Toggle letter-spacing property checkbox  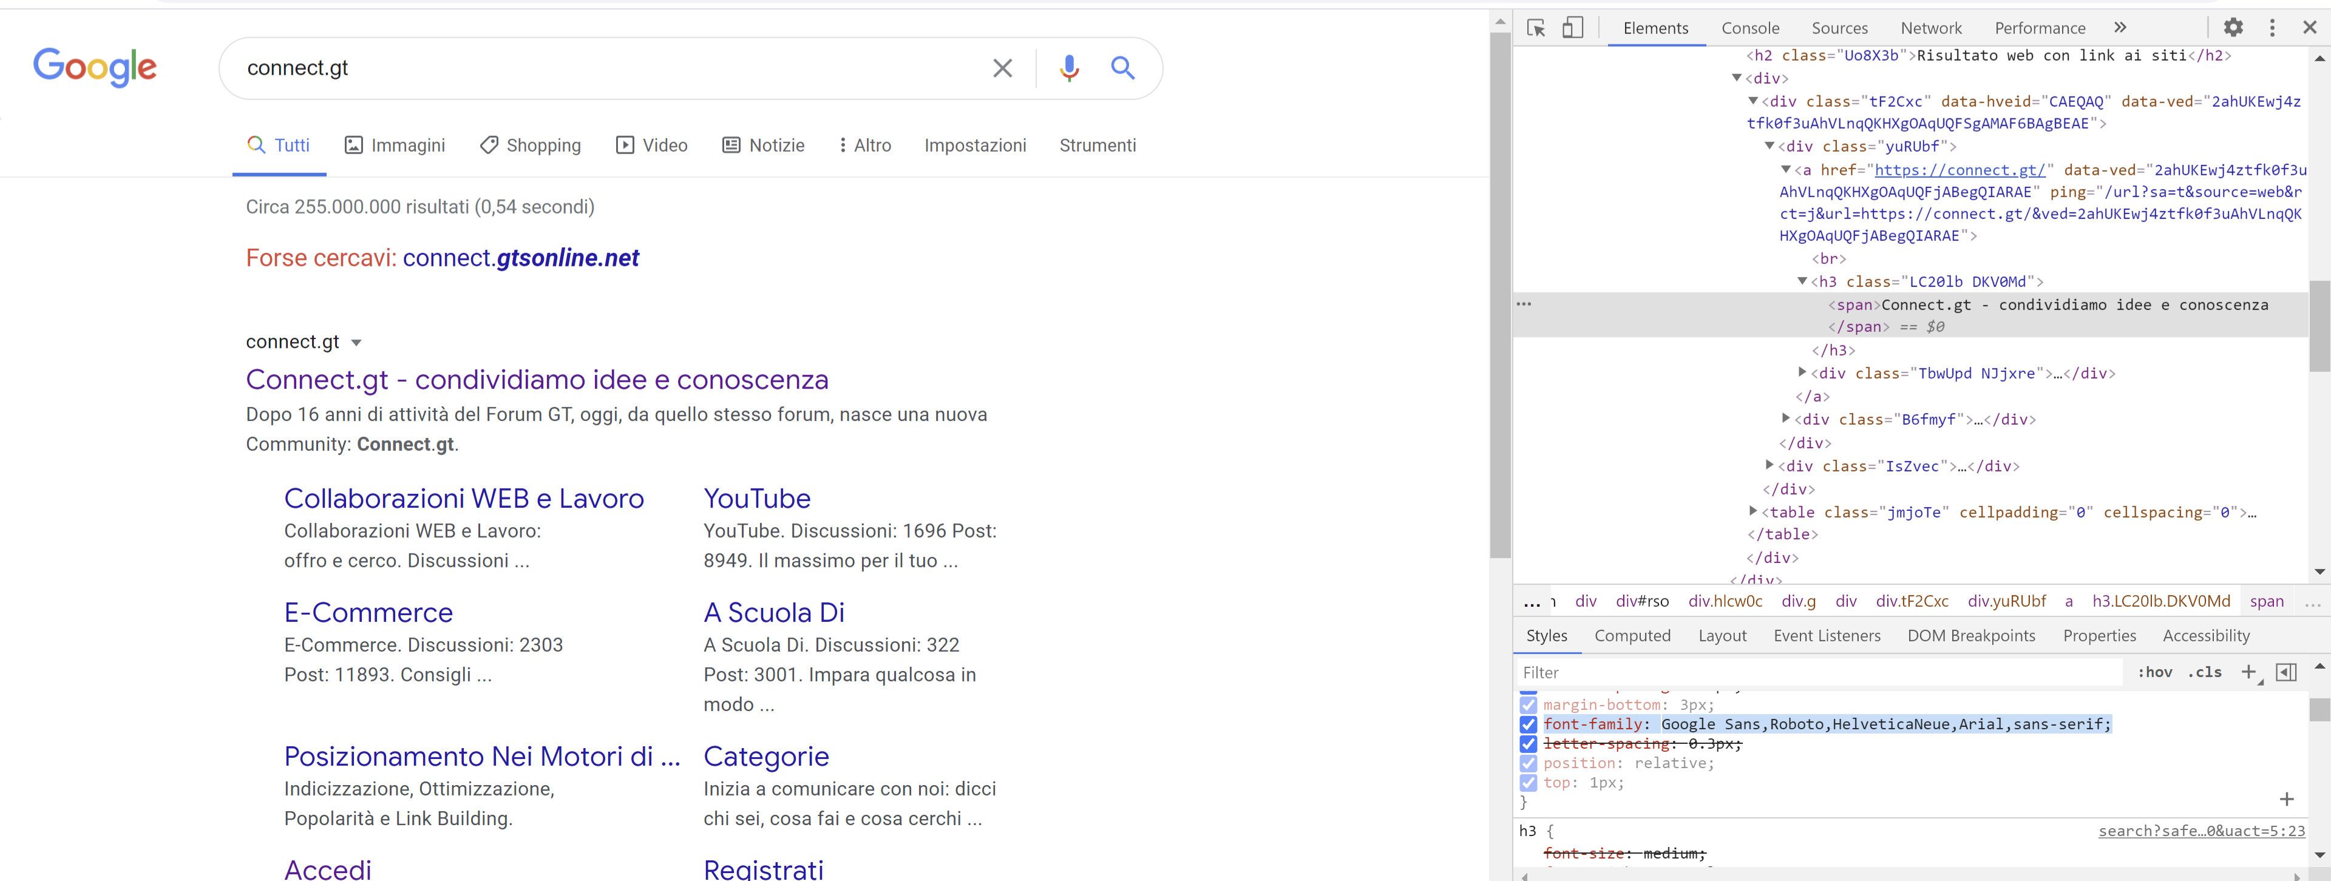click(1529, 743)
